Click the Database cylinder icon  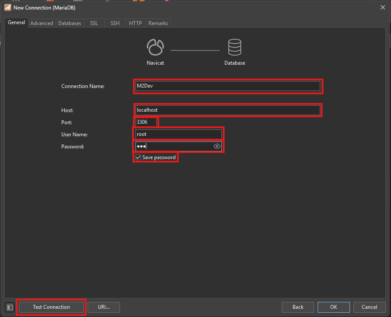pos(235,47)
